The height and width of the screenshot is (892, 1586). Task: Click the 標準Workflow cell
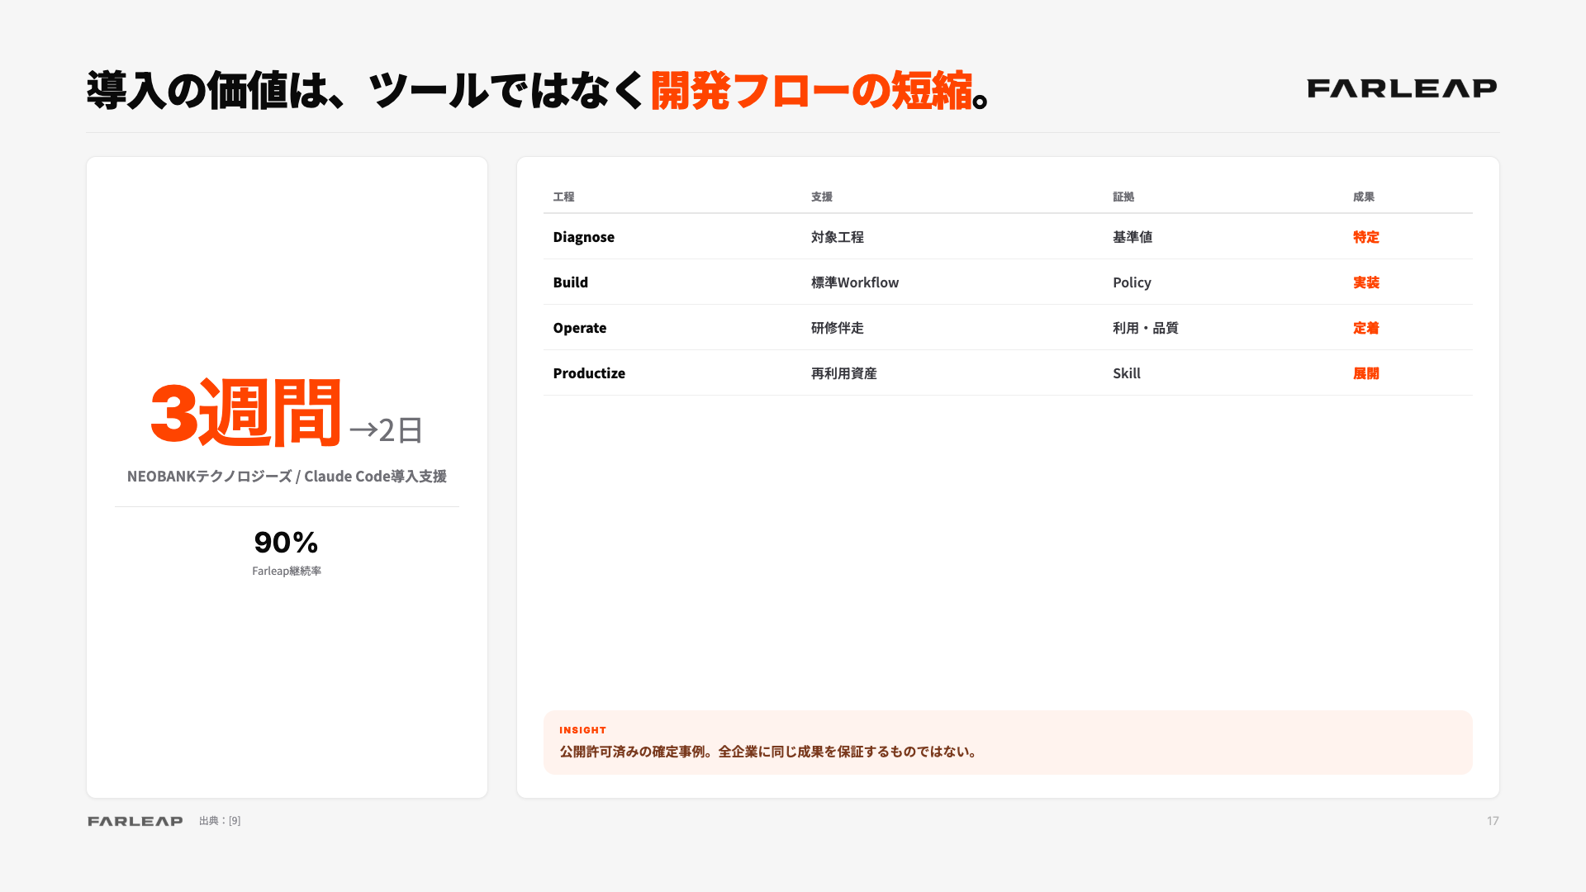pyautogui.click(x=855, y=282)
